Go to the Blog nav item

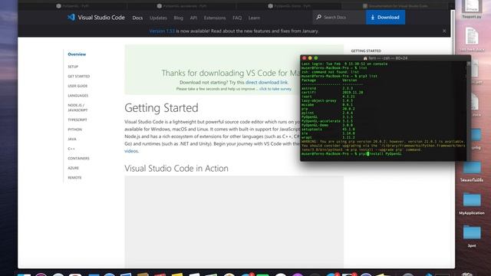(x=179, y=18)
